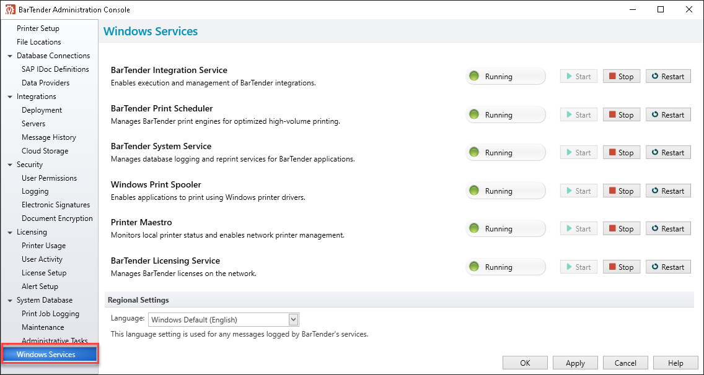Click Start for BarTender System Service

click(x=579, y=152)
